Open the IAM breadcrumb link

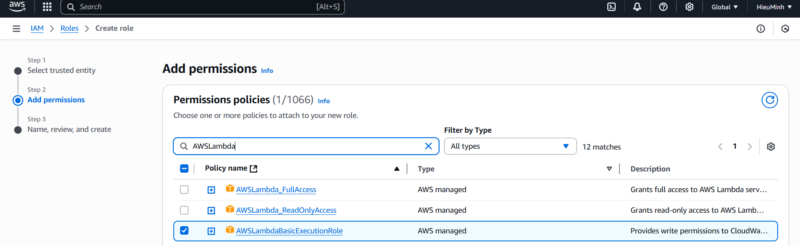point(37,28)
